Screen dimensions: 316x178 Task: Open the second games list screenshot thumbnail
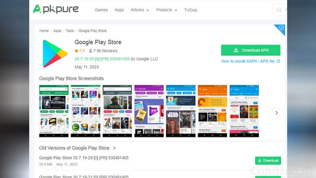pos(85,111)
